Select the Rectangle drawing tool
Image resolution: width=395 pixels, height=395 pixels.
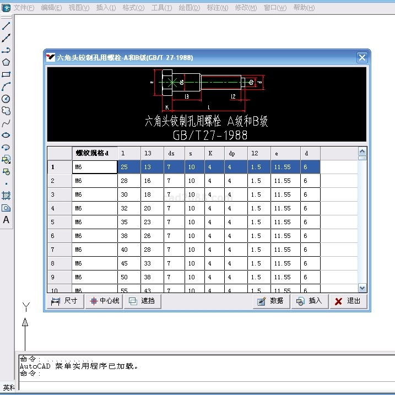(x=6, y=74)
